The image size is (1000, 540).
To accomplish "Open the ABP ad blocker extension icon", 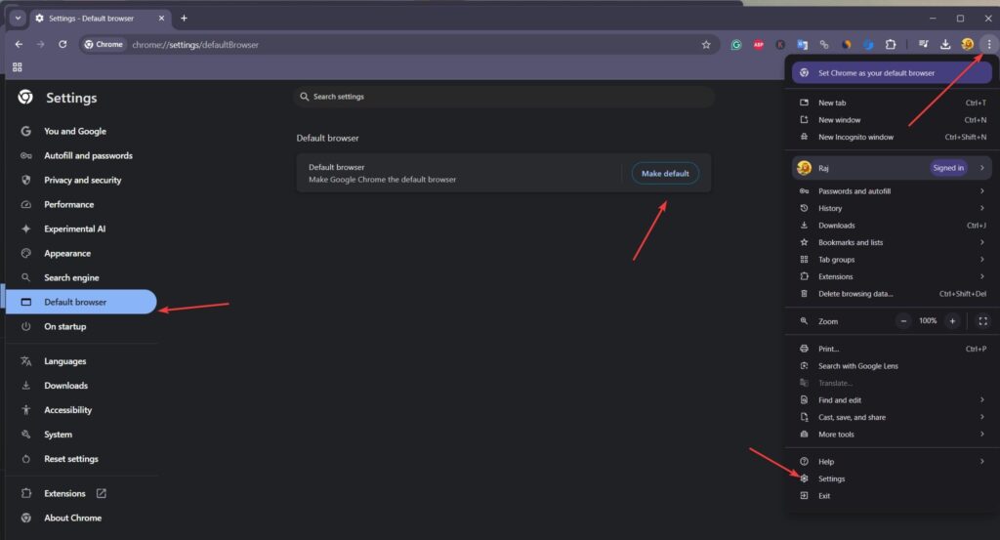I will (x=758, y=45).
